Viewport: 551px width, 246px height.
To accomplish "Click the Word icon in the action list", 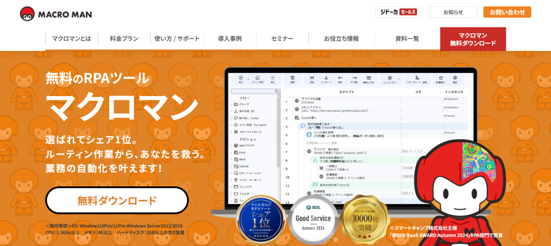I will point(236,160).
